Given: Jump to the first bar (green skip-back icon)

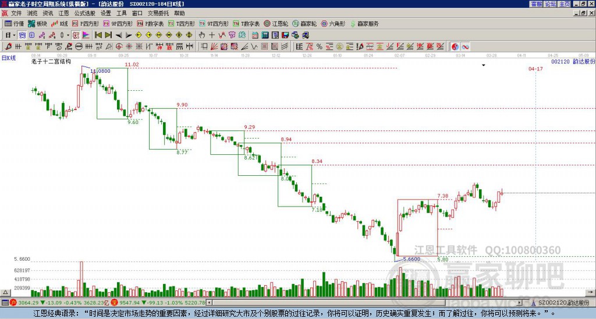Looking at the screenshot, I should [x=98, y=36].
